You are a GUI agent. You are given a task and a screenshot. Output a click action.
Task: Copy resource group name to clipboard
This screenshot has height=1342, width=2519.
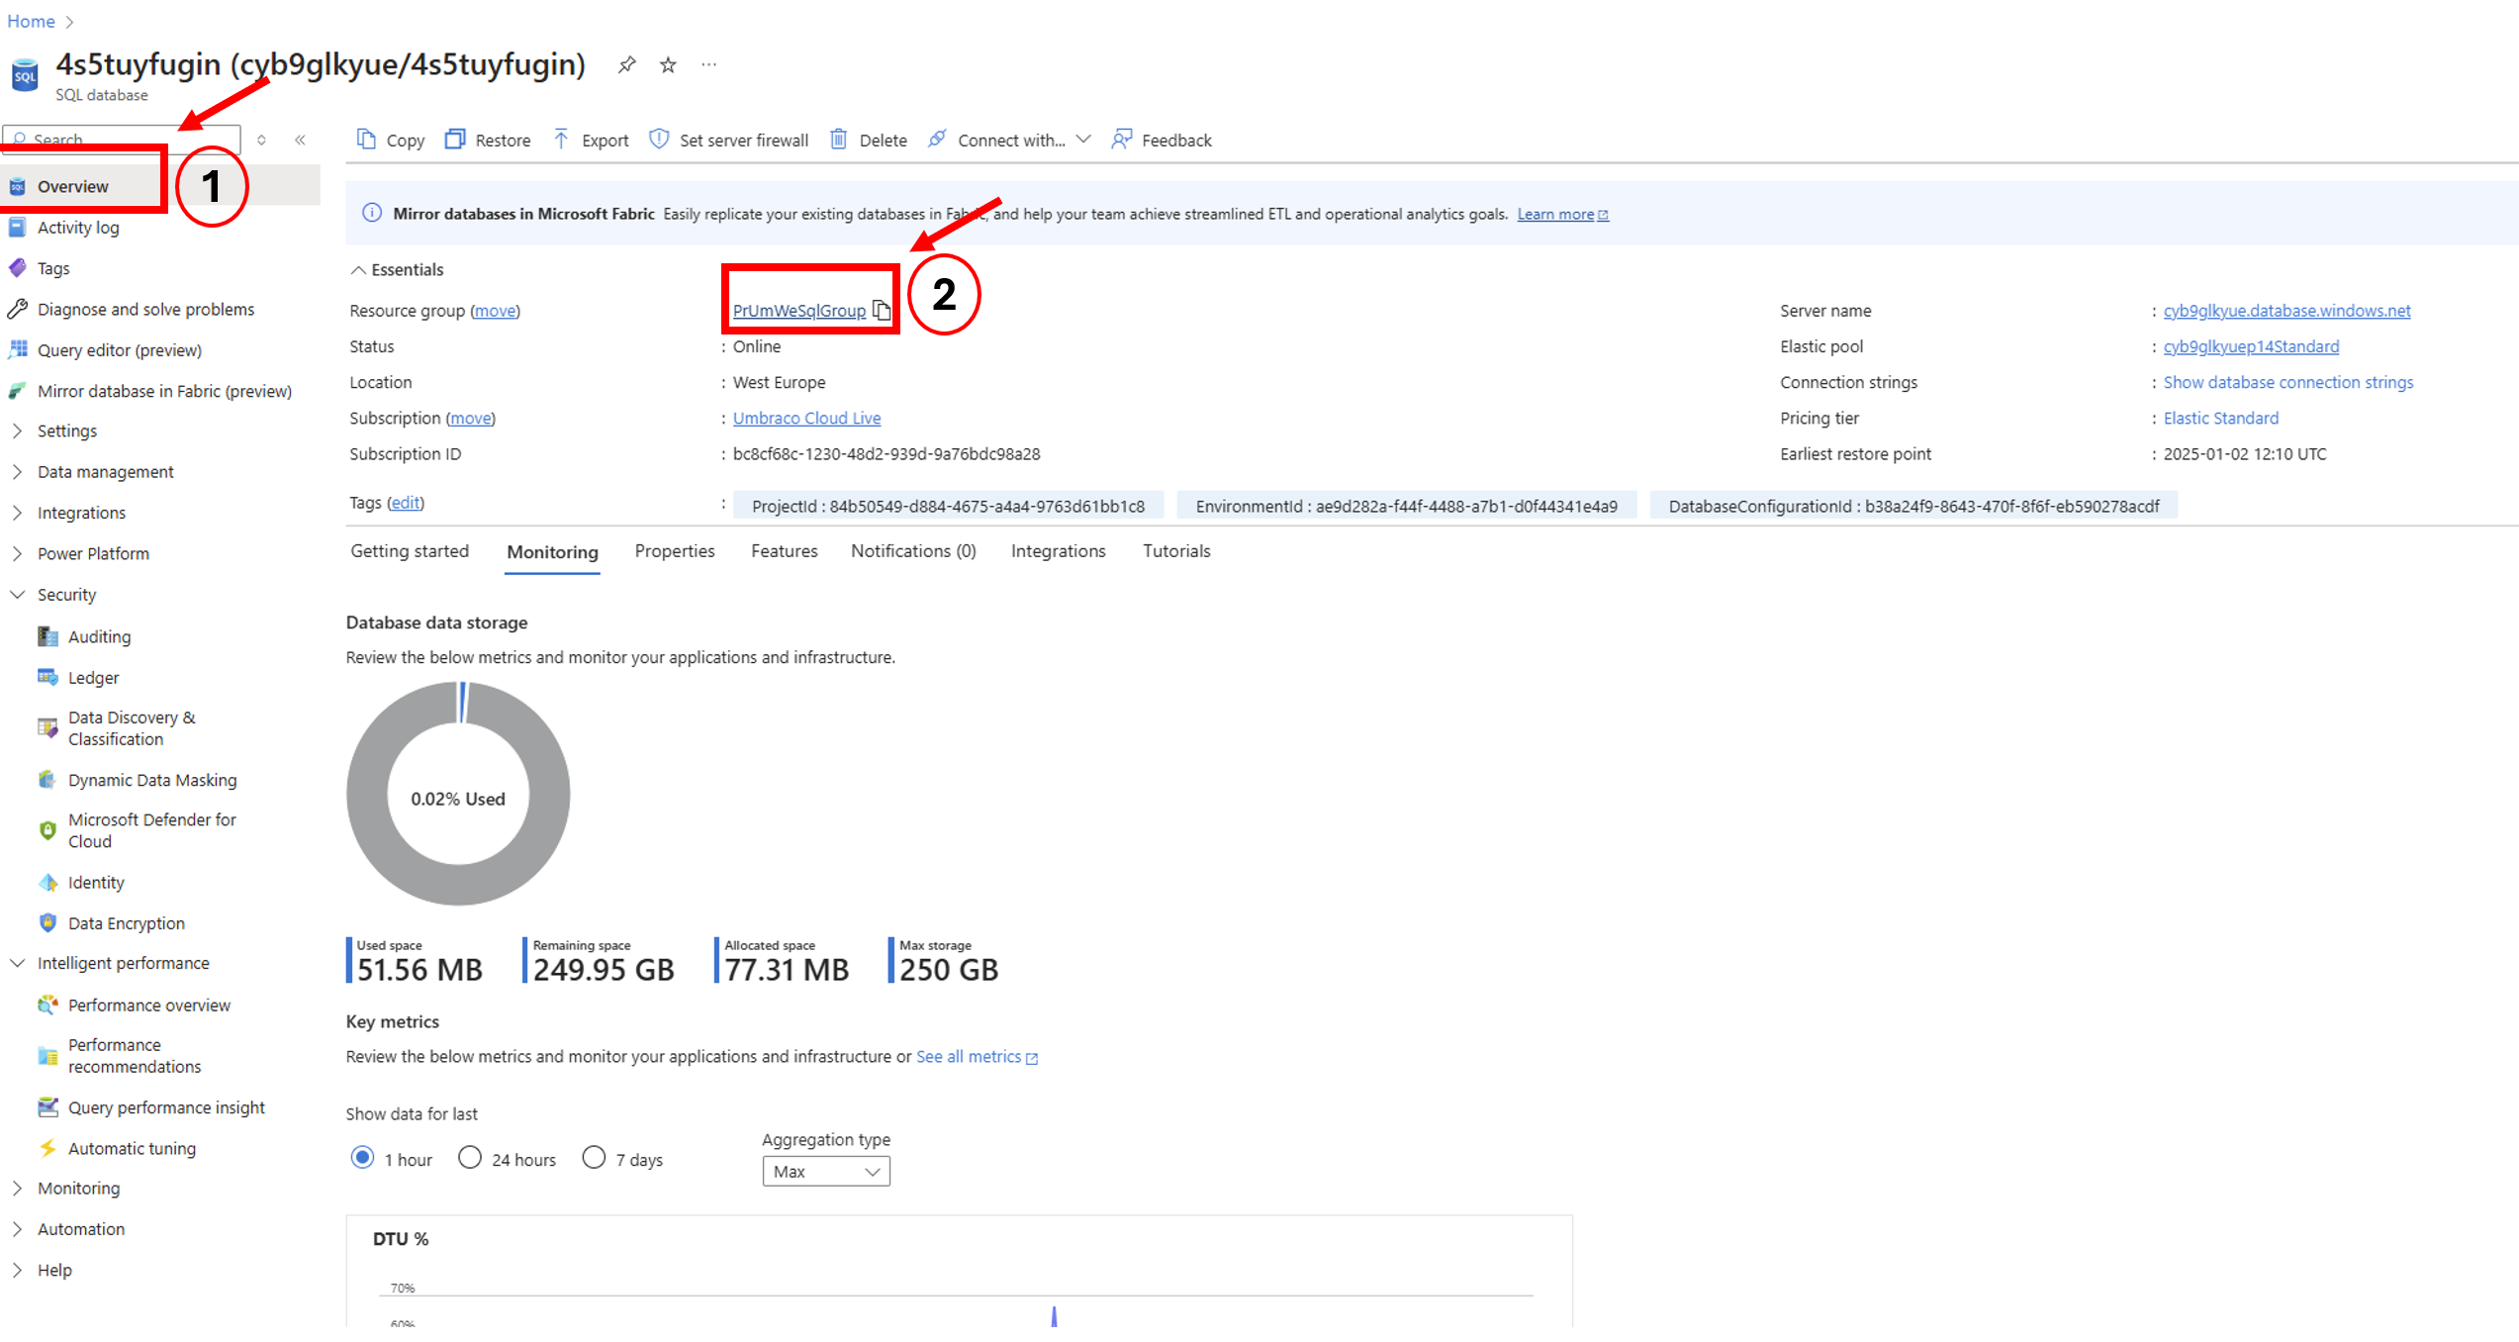click(x=882, y=311)
